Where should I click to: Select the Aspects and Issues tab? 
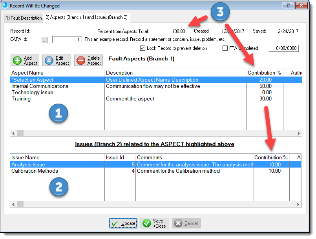86,18
